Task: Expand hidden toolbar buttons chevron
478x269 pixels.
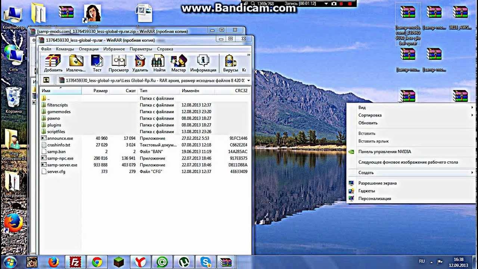Action: click(249, 55)
